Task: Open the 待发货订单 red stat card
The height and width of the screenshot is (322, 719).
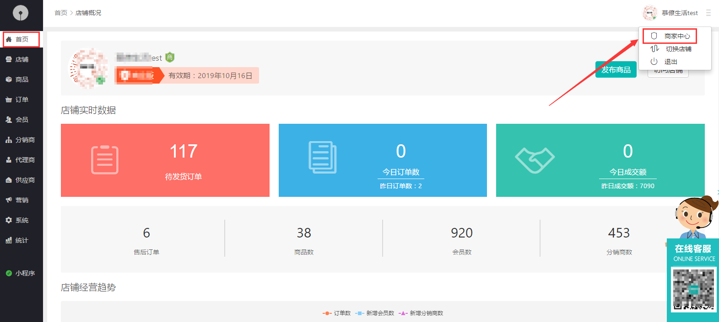Action: (x=165, y=160)
